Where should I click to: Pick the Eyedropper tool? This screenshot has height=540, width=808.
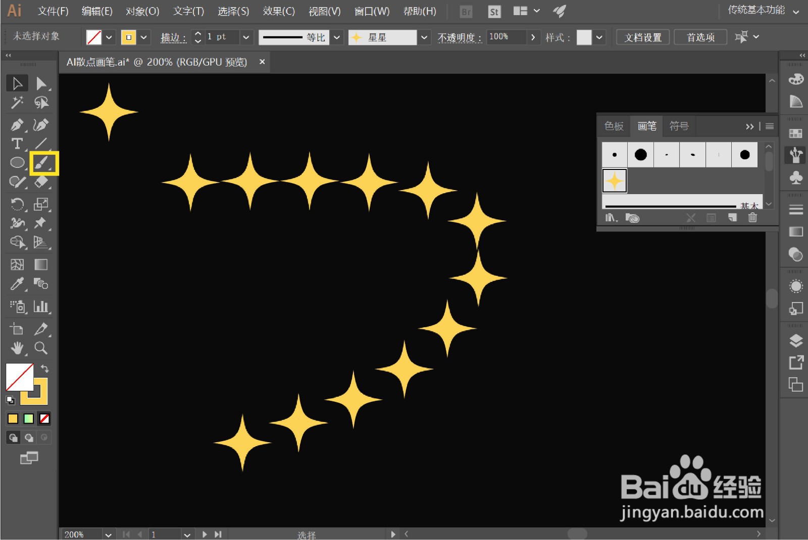tap(17, 284)
